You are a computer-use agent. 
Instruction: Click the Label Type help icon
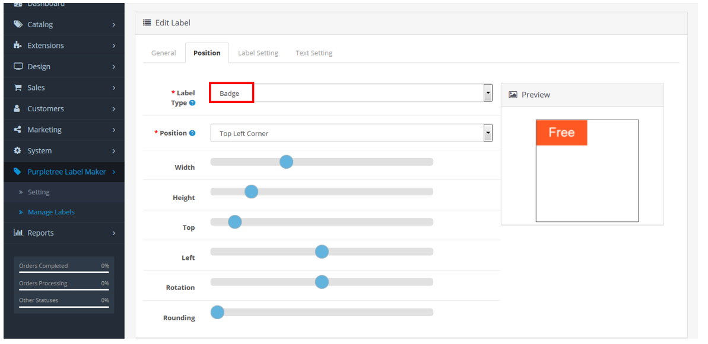point(192,103)
